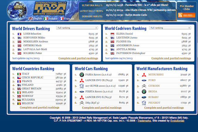Viewport: 198px width, 132px height.
Task: Click the Italiano language flag
Action: click(46, 19)
